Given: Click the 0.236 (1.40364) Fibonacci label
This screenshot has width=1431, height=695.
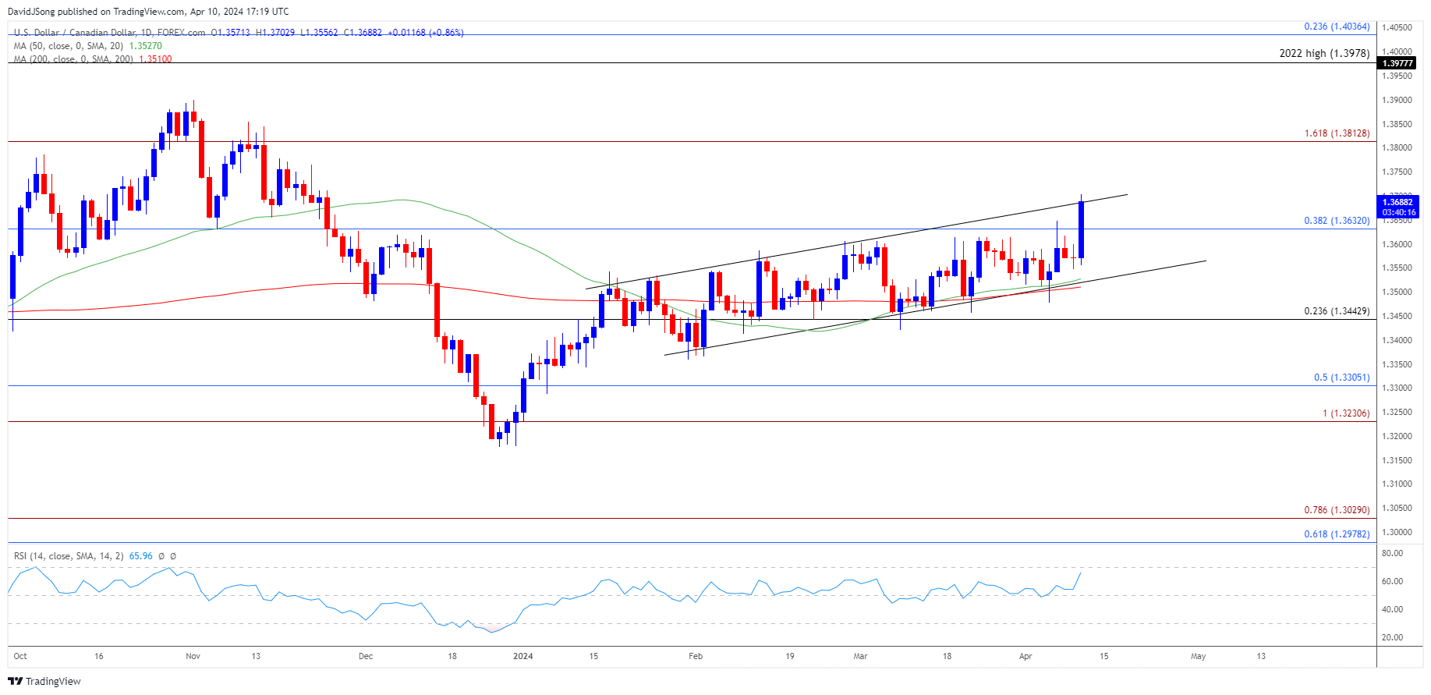Looking at the screenshot, I should click(x=1337, y=27).
